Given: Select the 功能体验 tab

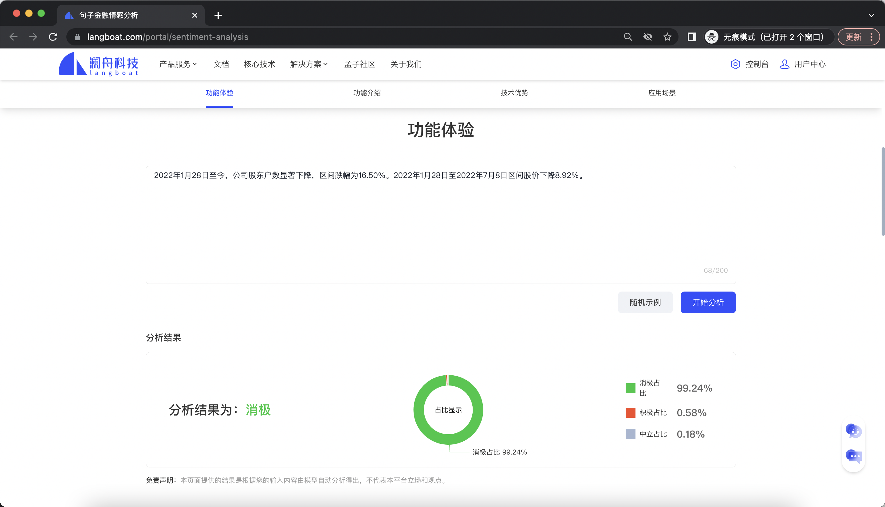Looking at the screenshot, I should (219, 93).
